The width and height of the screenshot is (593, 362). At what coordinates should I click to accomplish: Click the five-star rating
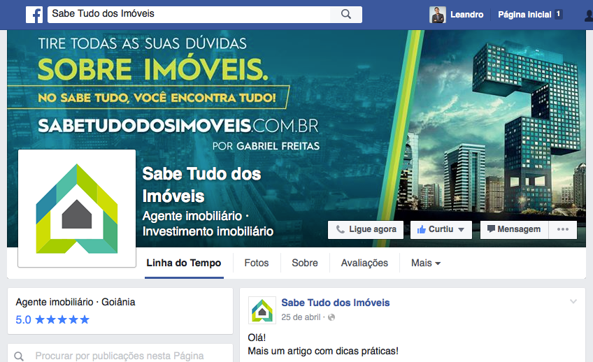click(62, 319)
